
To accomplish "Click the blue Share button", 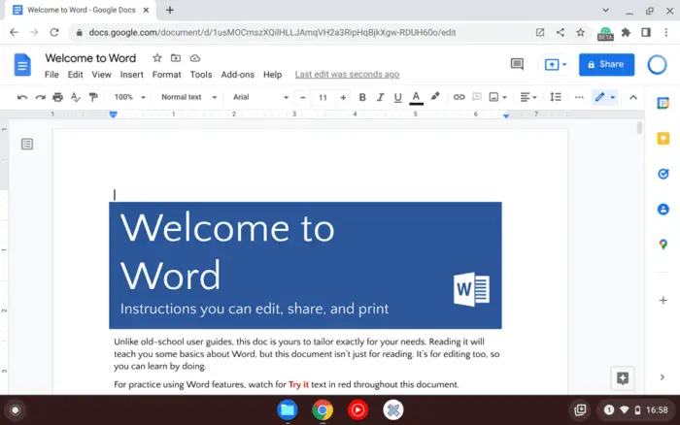I will [606, 65].
